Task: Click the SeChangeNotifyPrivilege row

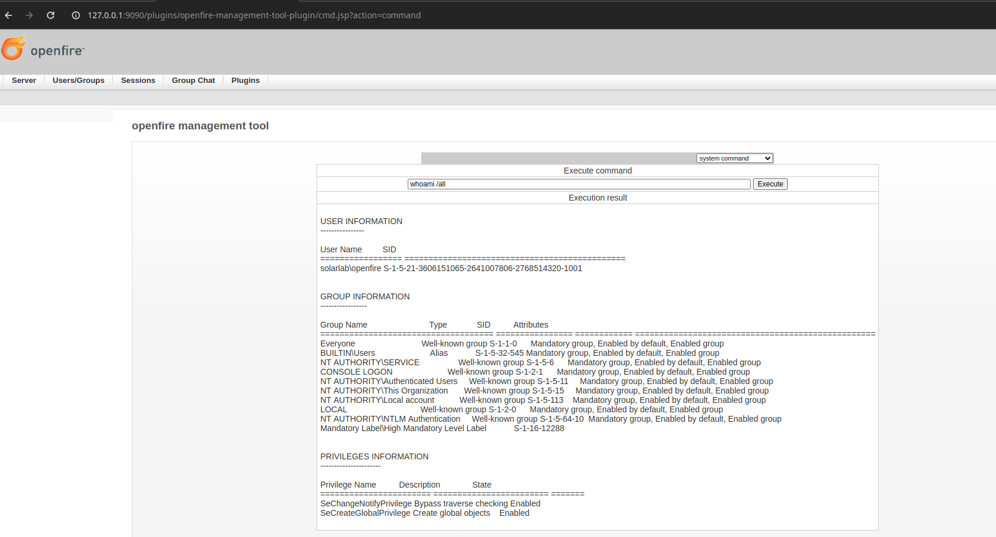Action: pos(430,503)
